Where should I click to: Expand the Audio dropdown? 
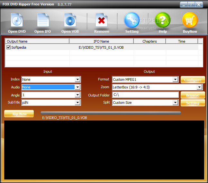coord(77,87)
